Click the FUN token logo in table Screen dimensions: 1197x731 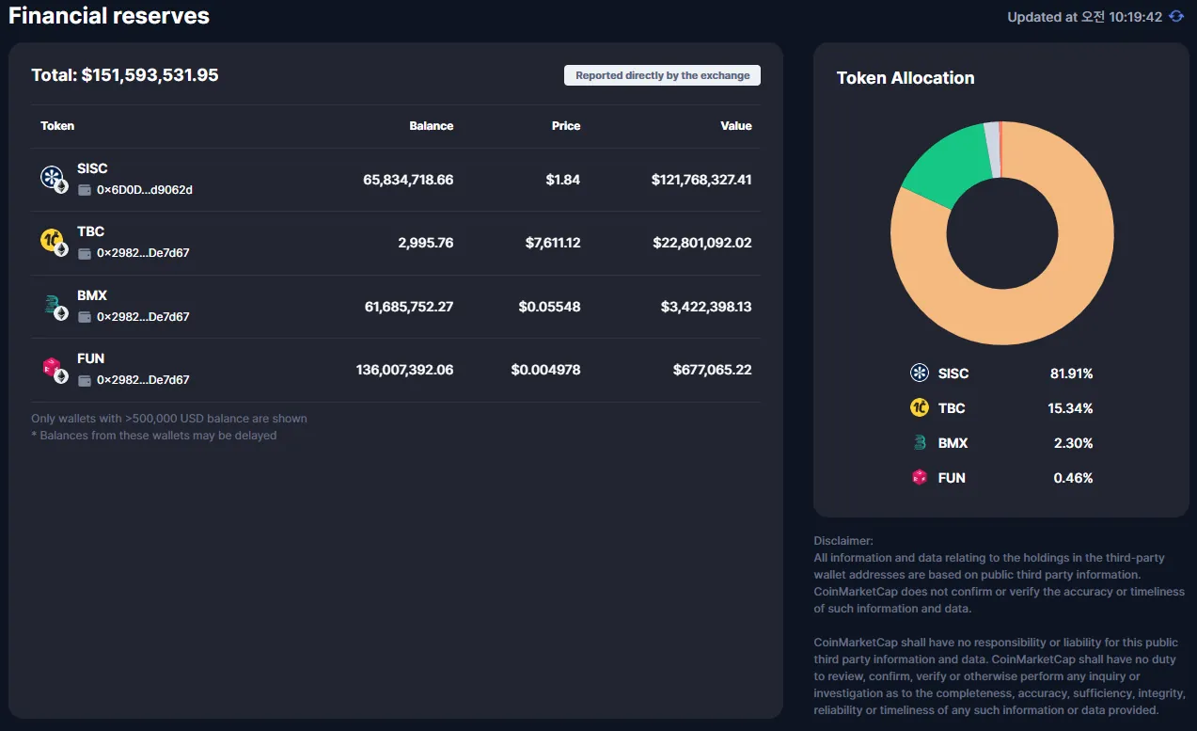(52, 368)
